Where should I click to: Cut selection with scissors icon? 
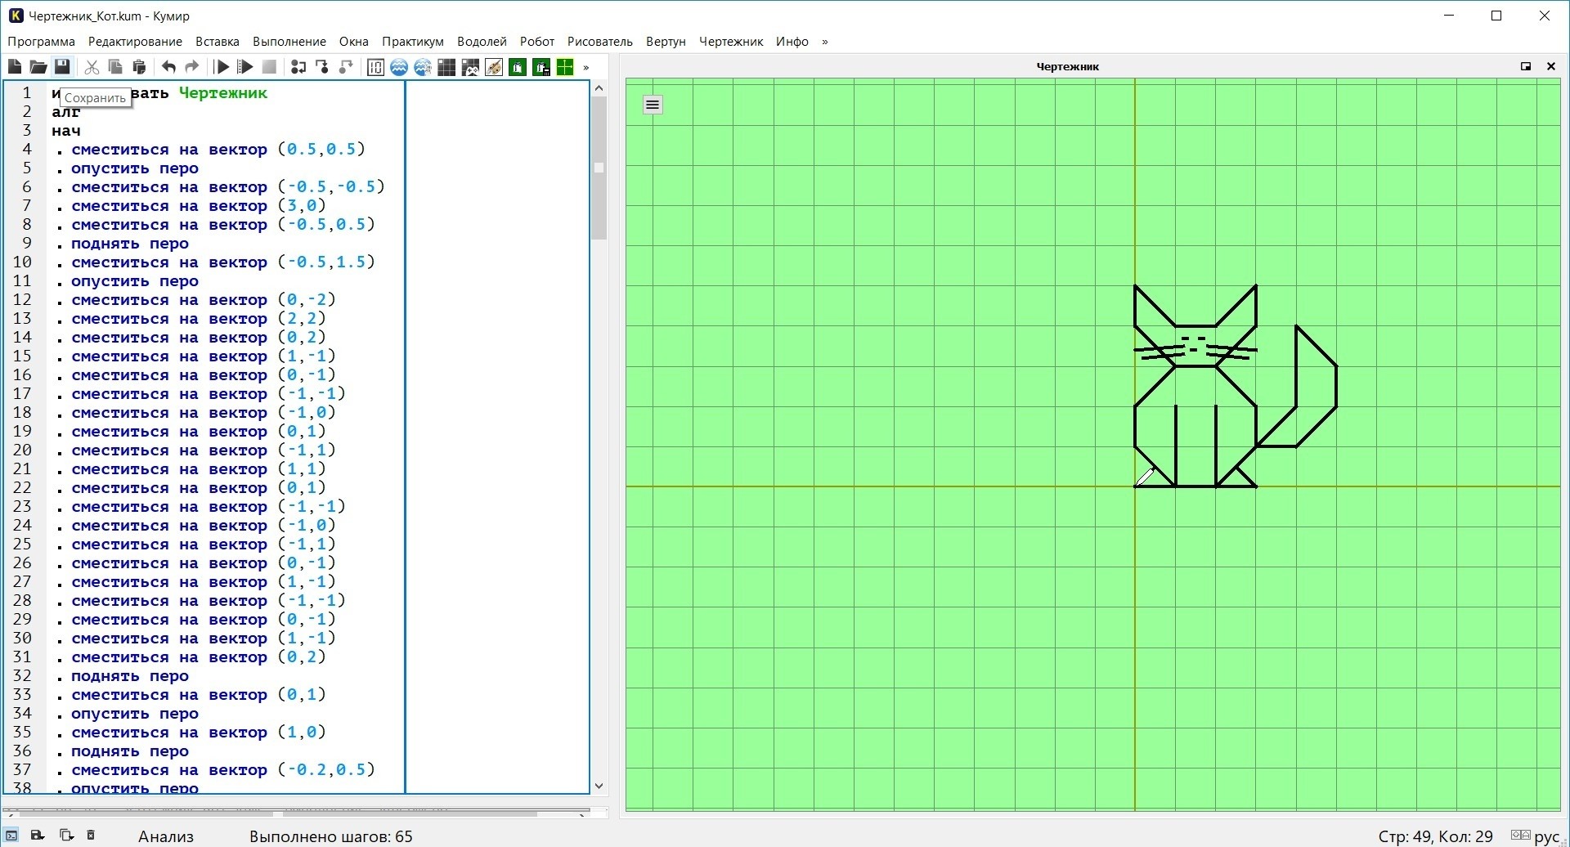coord(92,67)
